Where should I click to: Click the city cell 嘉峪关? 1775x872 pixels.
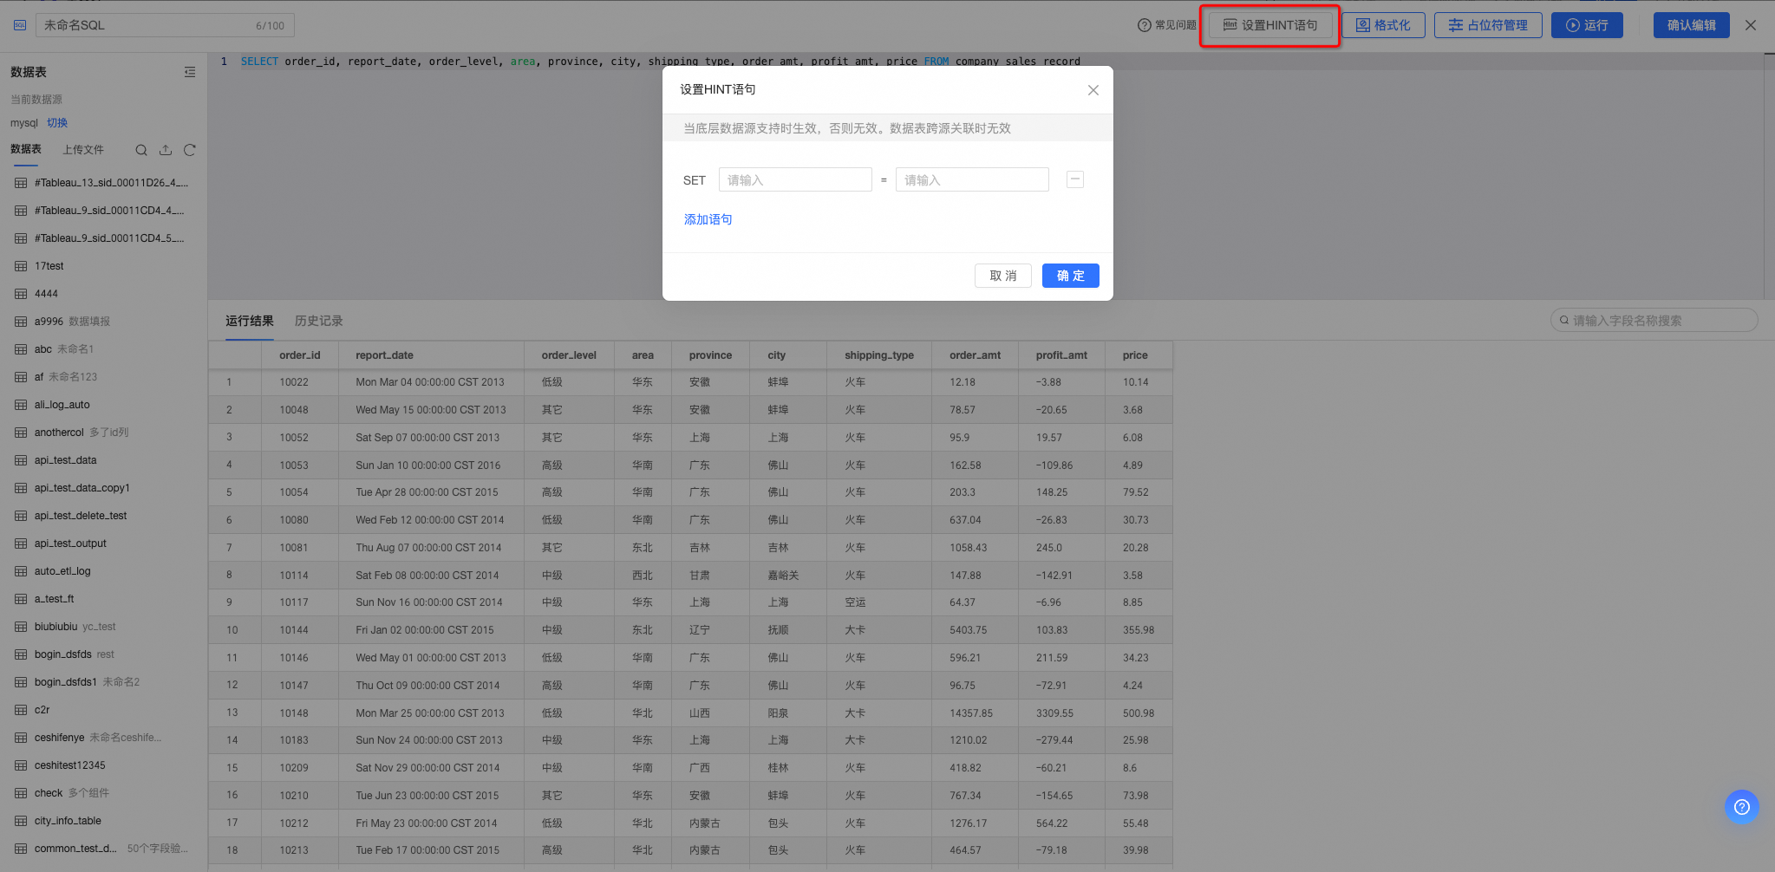pos(784,576)
